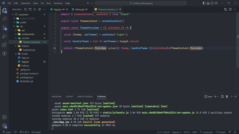Expand the components folder
This screenshot has width=239, height=134.
point(16,34)
